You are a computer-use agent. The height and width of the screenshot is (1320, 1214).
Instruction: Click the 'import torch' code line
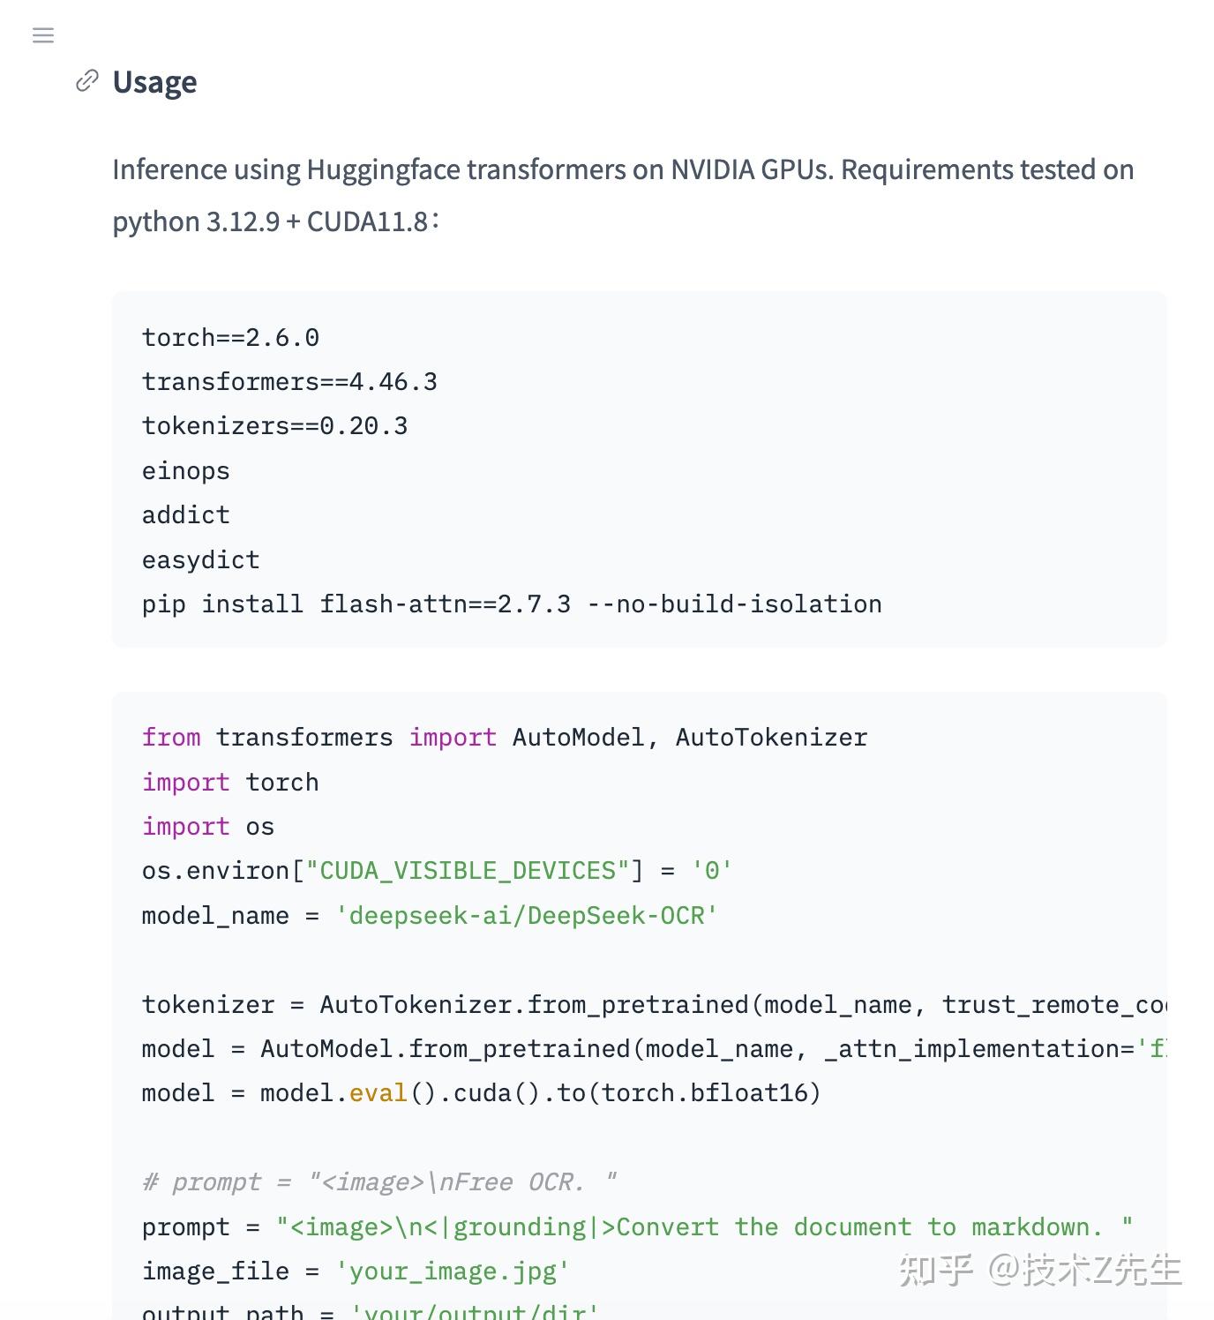click(x=230, y=783)
